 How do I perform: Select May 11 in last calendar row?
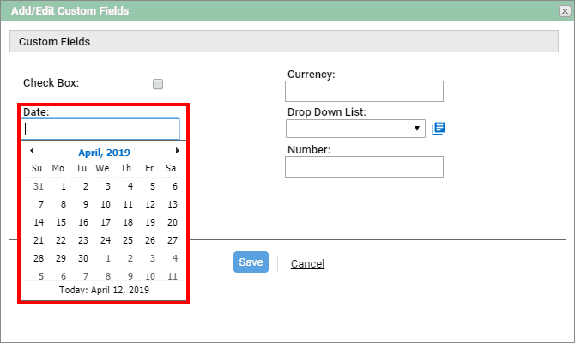172,276
